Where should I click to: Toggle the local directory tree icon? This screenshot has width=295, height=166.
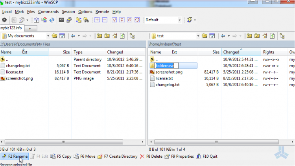(132, 36)
